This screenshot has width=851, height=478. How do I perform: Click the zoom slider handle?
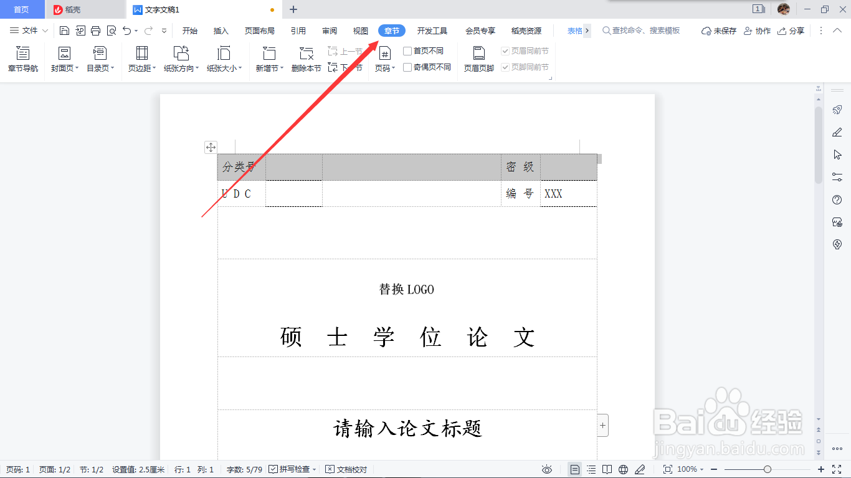click(768, 469)
